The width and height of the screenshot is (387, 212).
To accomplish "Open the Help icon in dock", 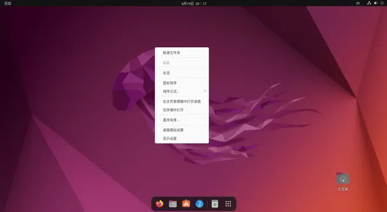I will click(199, 204).
